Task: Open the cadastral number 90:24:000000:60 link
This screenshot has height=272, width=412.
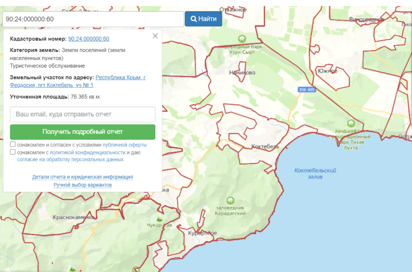Action: (89, 39)
